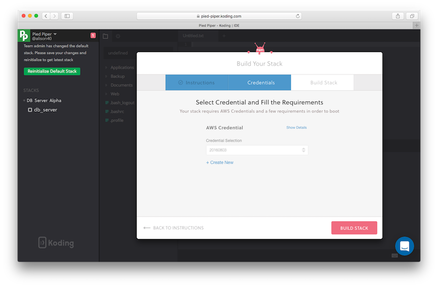
Task: Click the keyboard icon at bottom right
Action: pyautogui.click(x=394, y=255)
